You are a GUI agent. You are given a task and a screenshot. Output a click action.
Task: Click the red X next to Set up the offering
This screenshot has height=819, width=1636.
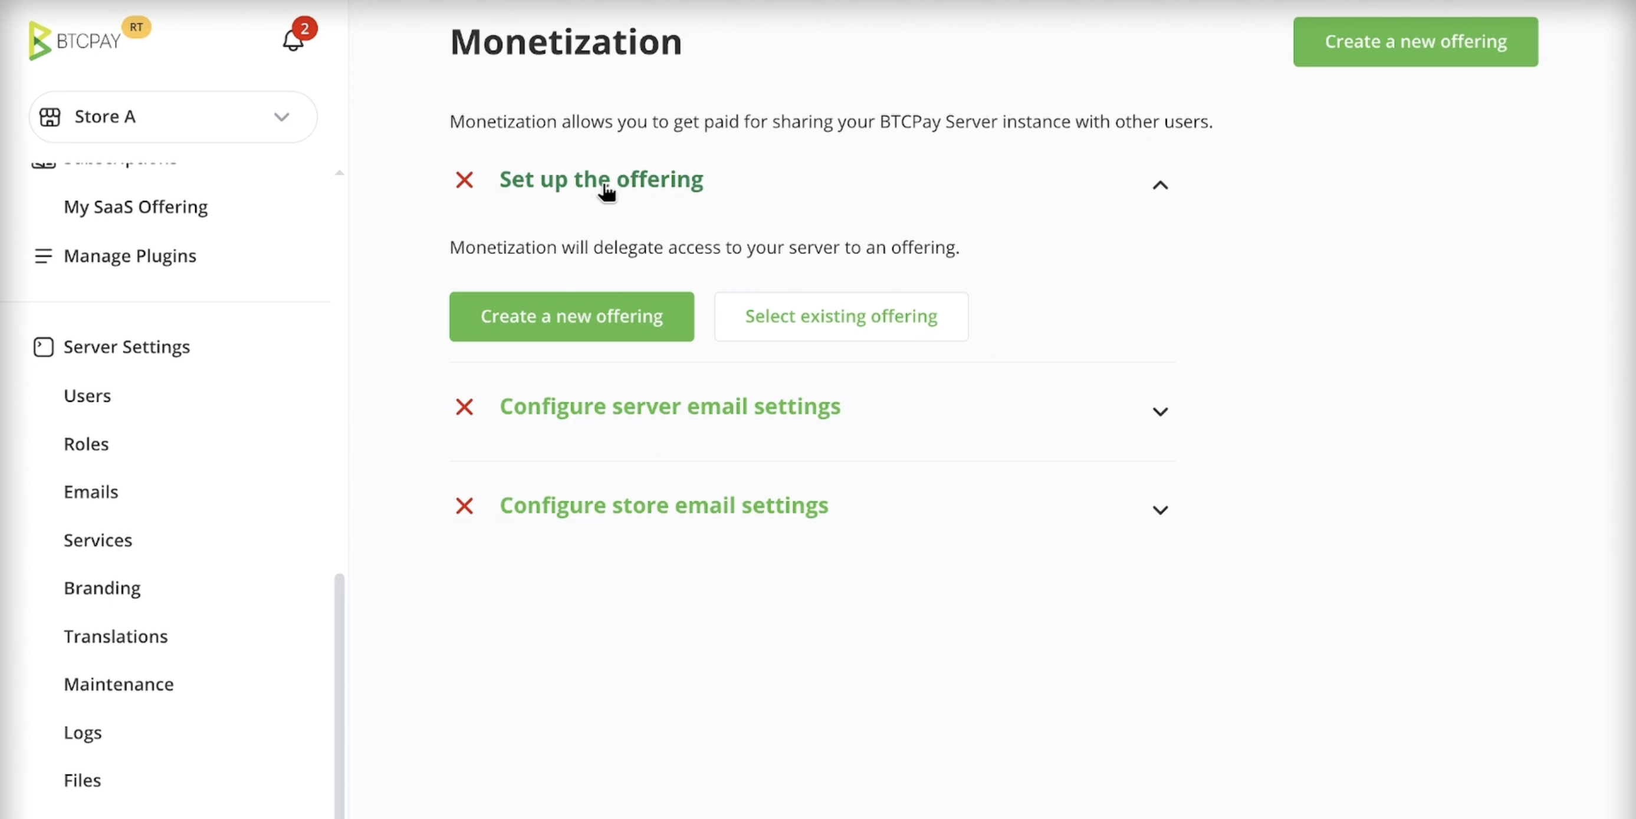(x=464, y=180)
